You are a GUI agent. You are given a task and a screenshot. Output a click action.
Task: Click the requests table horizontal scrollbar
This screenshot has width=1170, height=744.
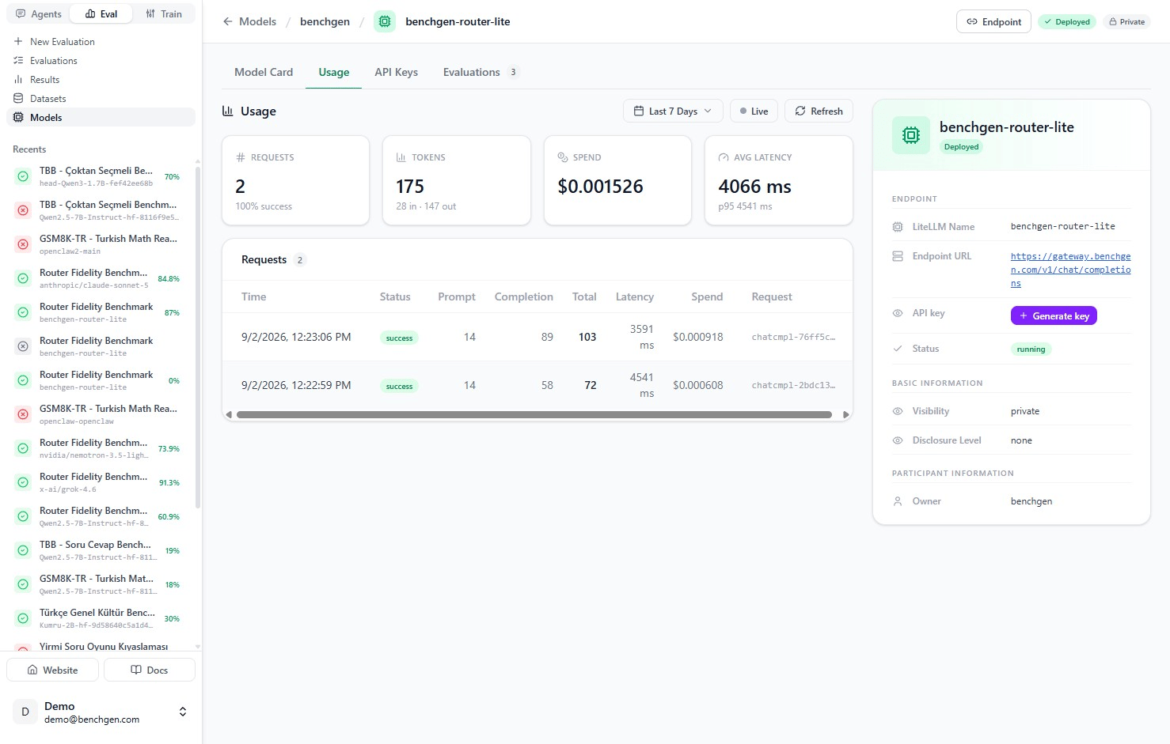(x=534, y=414)
